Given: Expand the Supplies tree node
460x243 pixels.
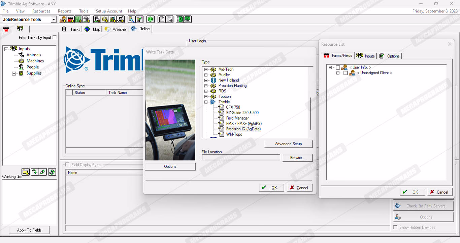Looking at the screenshot, I should coord(14,74).
